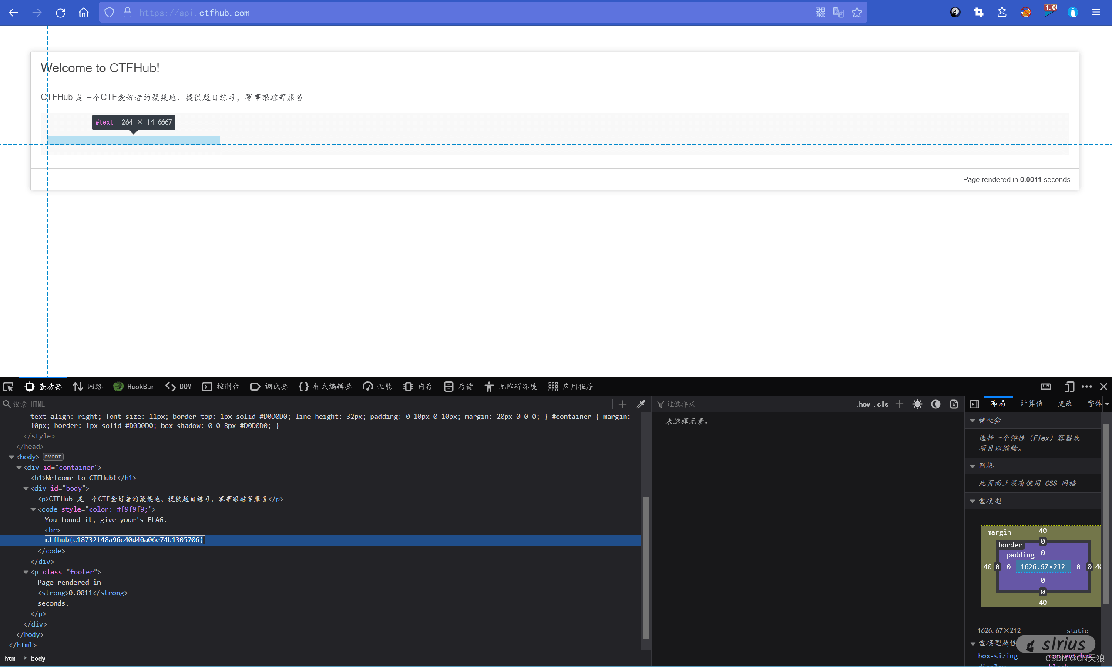Collapse the 弹性盒 flexbox section
Viewport: 1112px width, 667px height.
pos(972,421)
